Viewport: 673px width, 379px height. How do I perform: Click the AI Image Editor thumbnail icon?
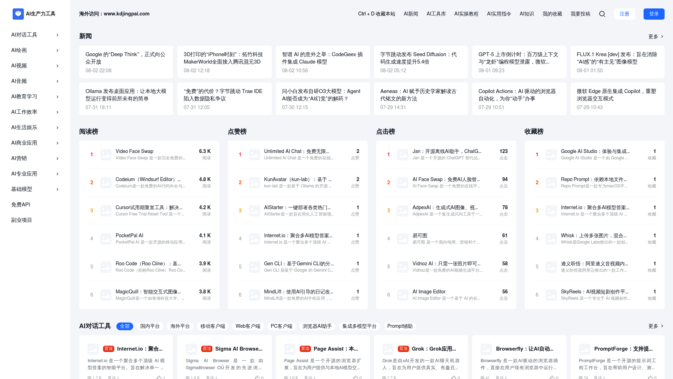tap(403, 295)
